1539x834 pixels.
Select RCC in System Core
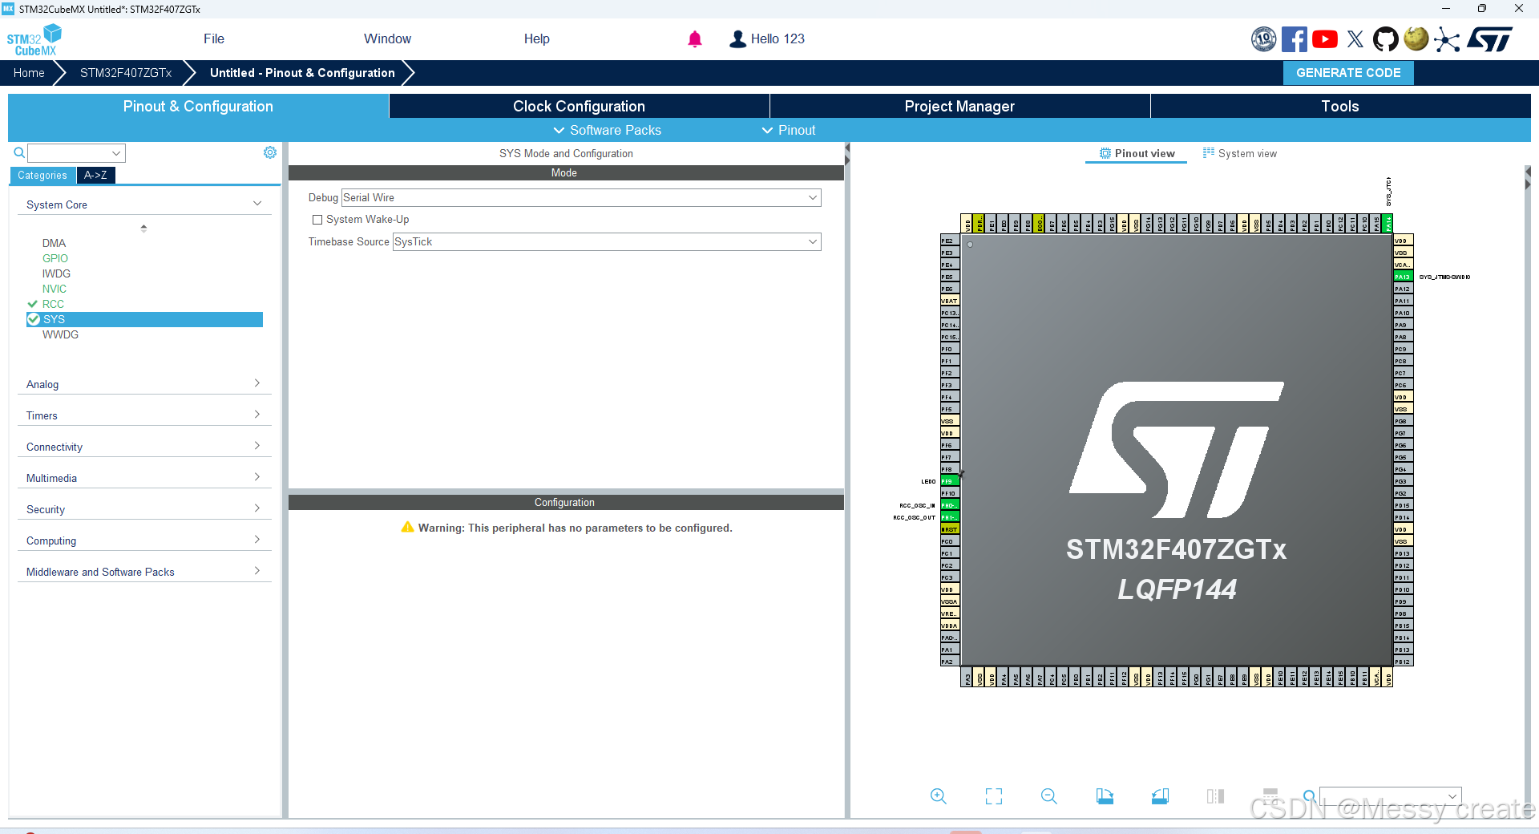[x=53, y=304]
